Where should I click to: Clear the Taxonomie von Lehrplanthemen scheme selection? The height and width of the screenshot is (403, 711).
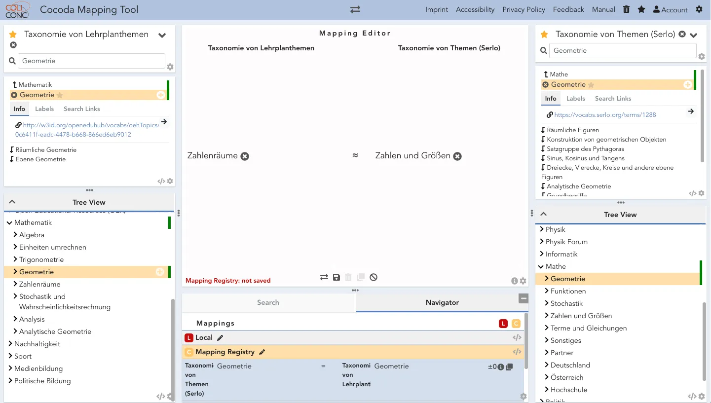coord(13,45)
